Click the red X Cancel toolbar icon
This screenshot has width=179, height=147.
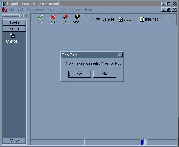click(x=53, y=17)
